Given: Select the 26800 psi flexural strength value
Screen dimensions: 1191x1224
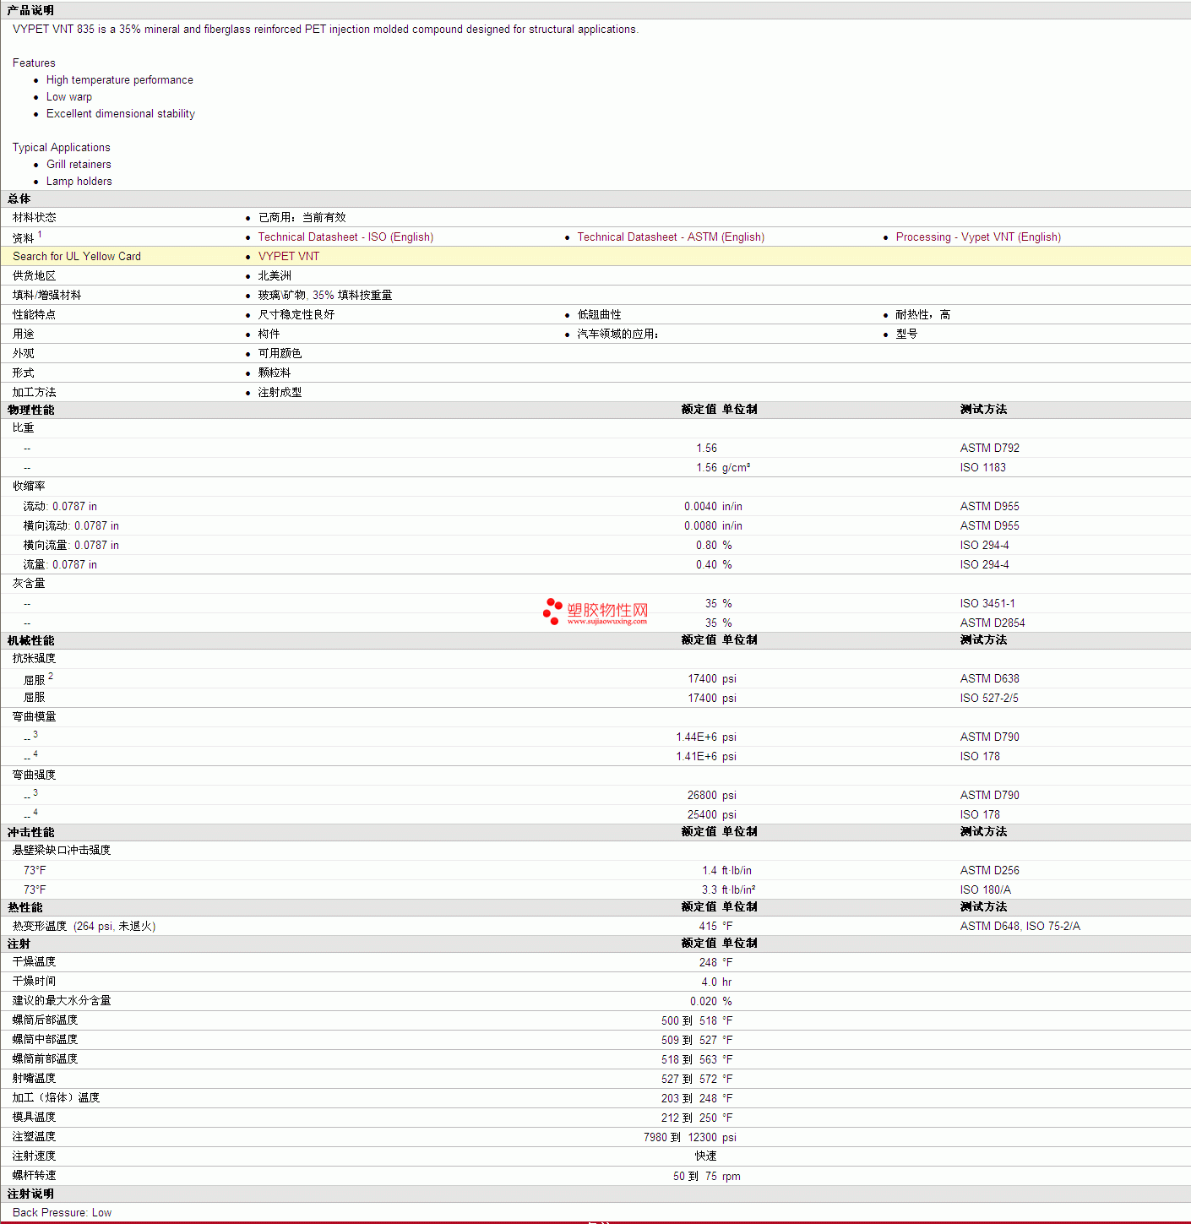Looking at the screenshot, I should (x=712, y=796).
